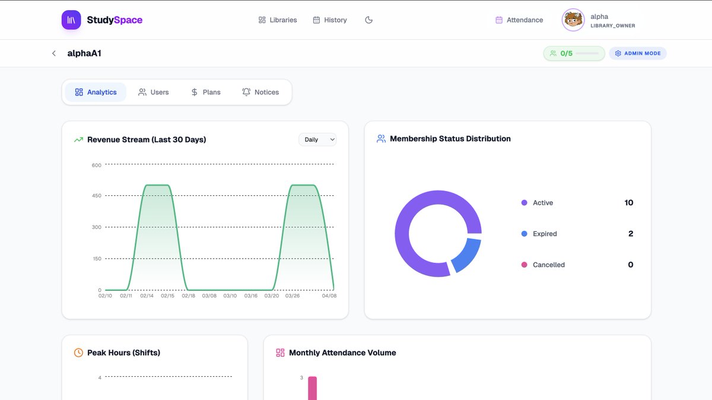Switch to the Users tab
Screen dimensions: 712x400
click(x=154, y=92)
